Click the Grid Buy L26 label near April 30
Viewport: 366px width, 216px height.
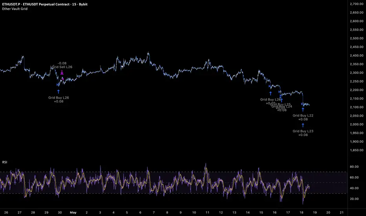pyautogui.click(x=59, y=98)
